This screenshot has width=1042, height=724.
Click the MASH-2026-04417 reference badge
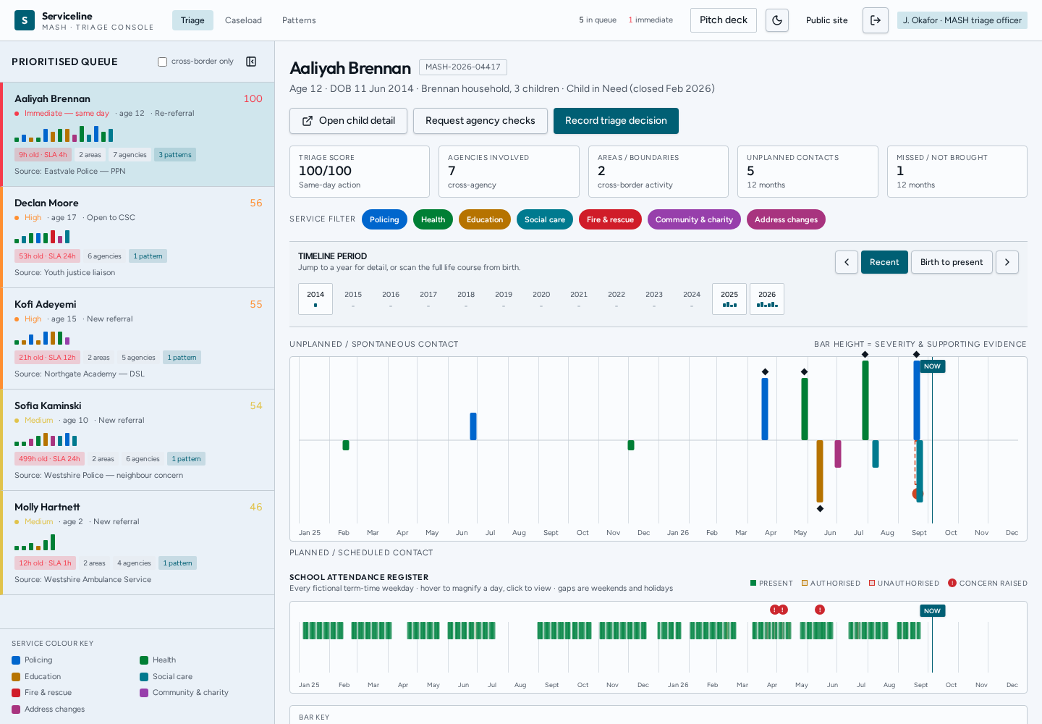click(463, 67)
